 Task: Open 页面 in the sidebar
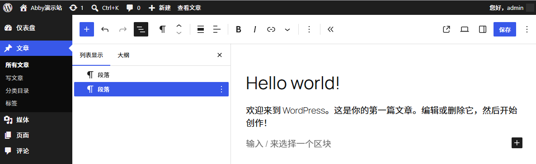click(x=36, y=135)
